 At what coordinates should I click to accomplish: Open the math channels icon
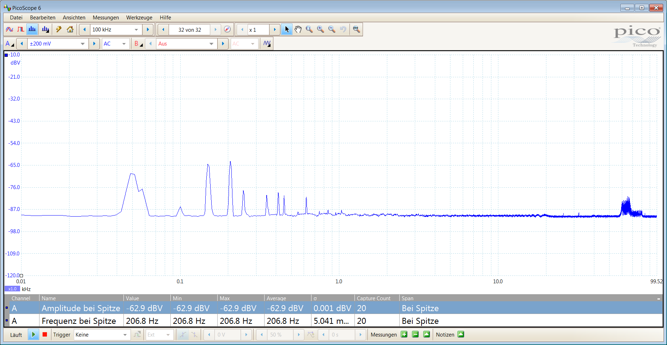tap(267, 43)
